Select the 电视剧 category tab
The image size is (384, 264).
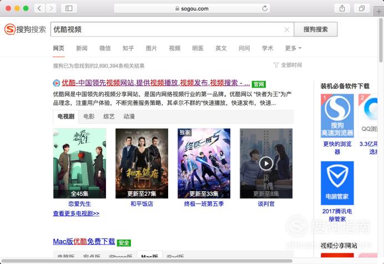tap(66, 116)
